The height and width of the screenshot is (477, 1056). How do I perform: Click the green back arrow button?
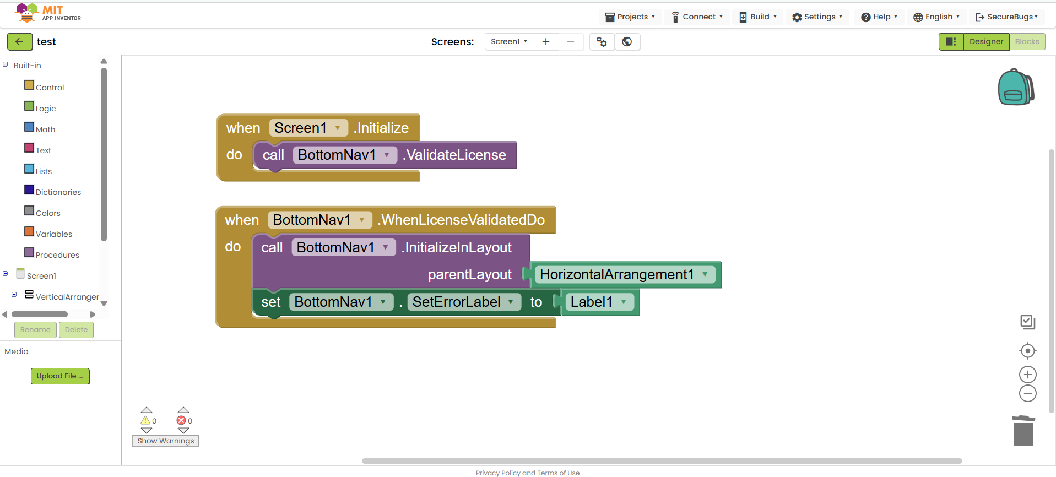(19, 42)
